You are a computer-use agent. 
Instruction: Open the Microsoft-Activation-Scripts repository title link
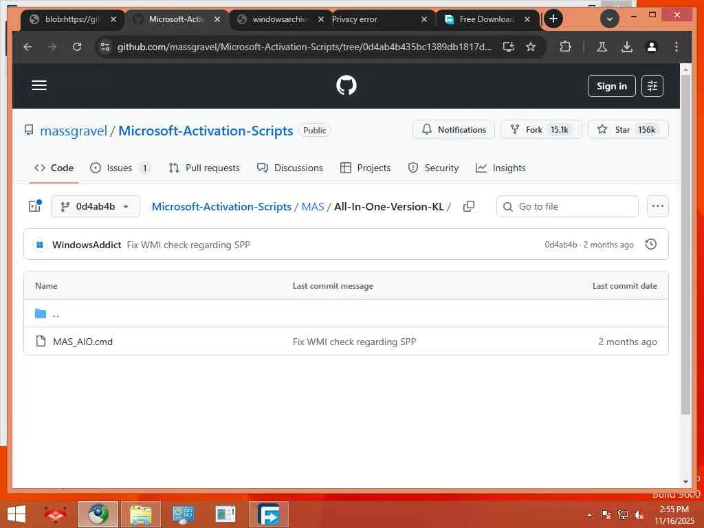[x=206, y=131]
